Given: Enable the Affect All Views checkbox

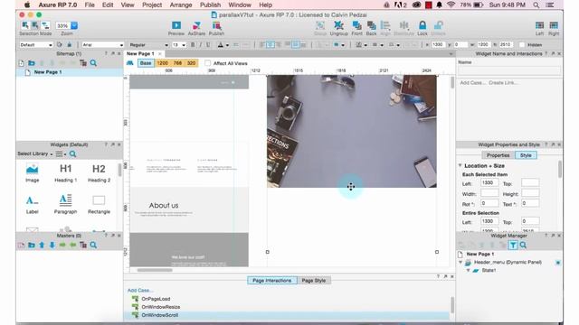Looking at the screenshot, I should point(207,63).
